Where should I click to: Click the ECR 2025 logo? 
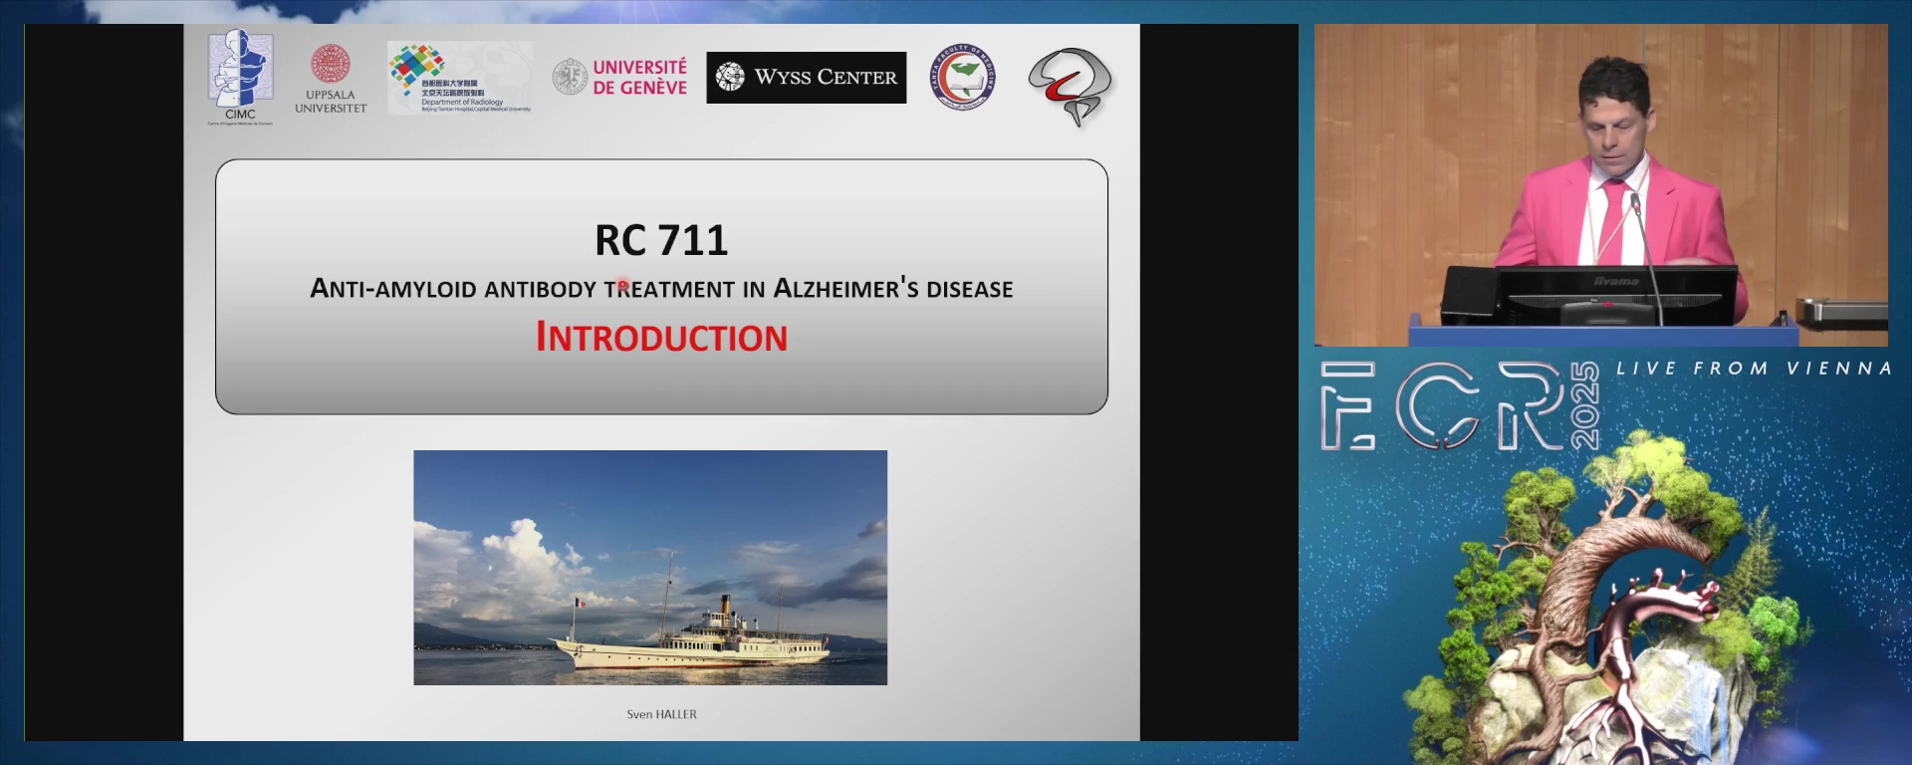(x=1460, y=405)
